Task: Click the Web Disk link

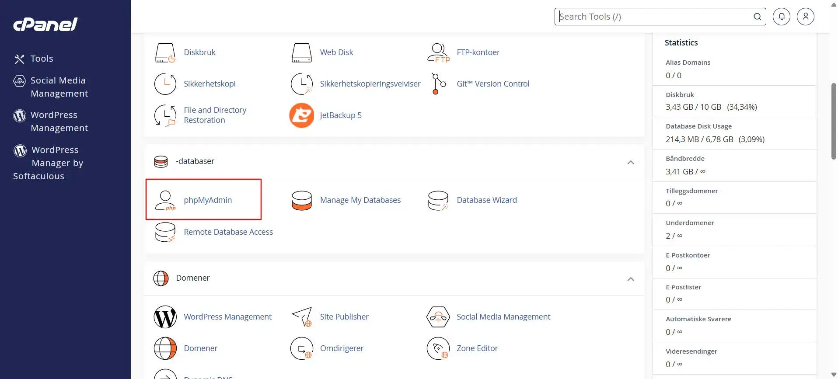Action: click(x=336, y=52)
